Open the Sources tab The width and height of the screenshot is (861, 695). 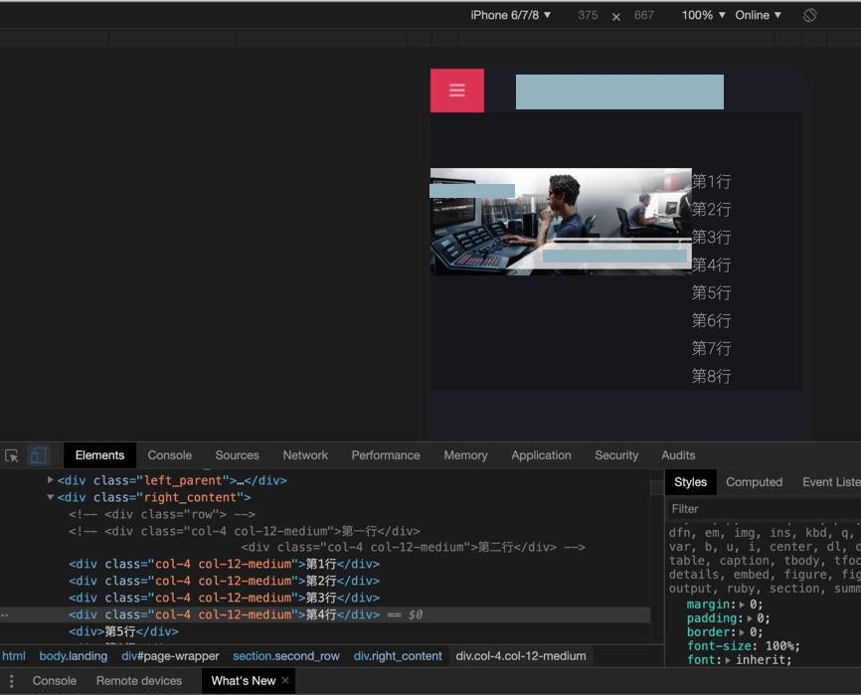[x=238, y=455]
